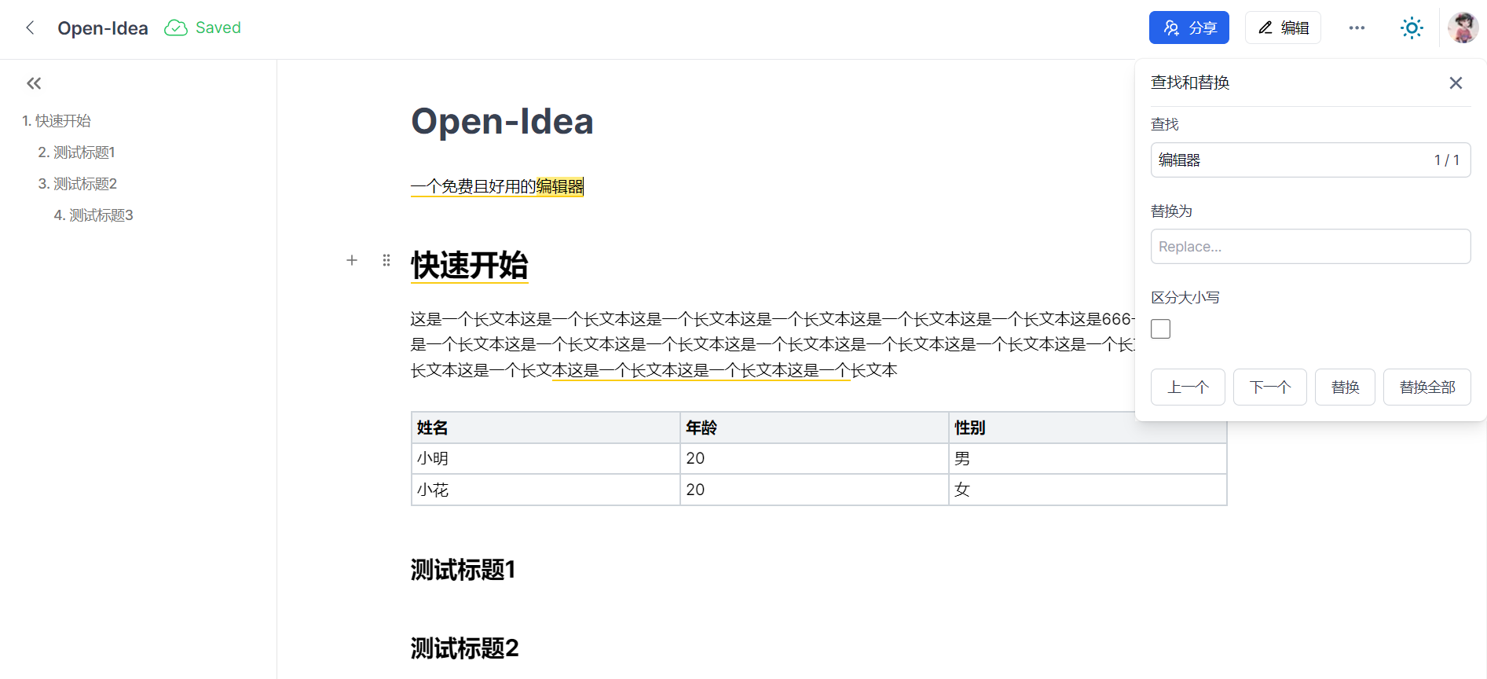Go to previous match with 上一个

pos(1188,387)
